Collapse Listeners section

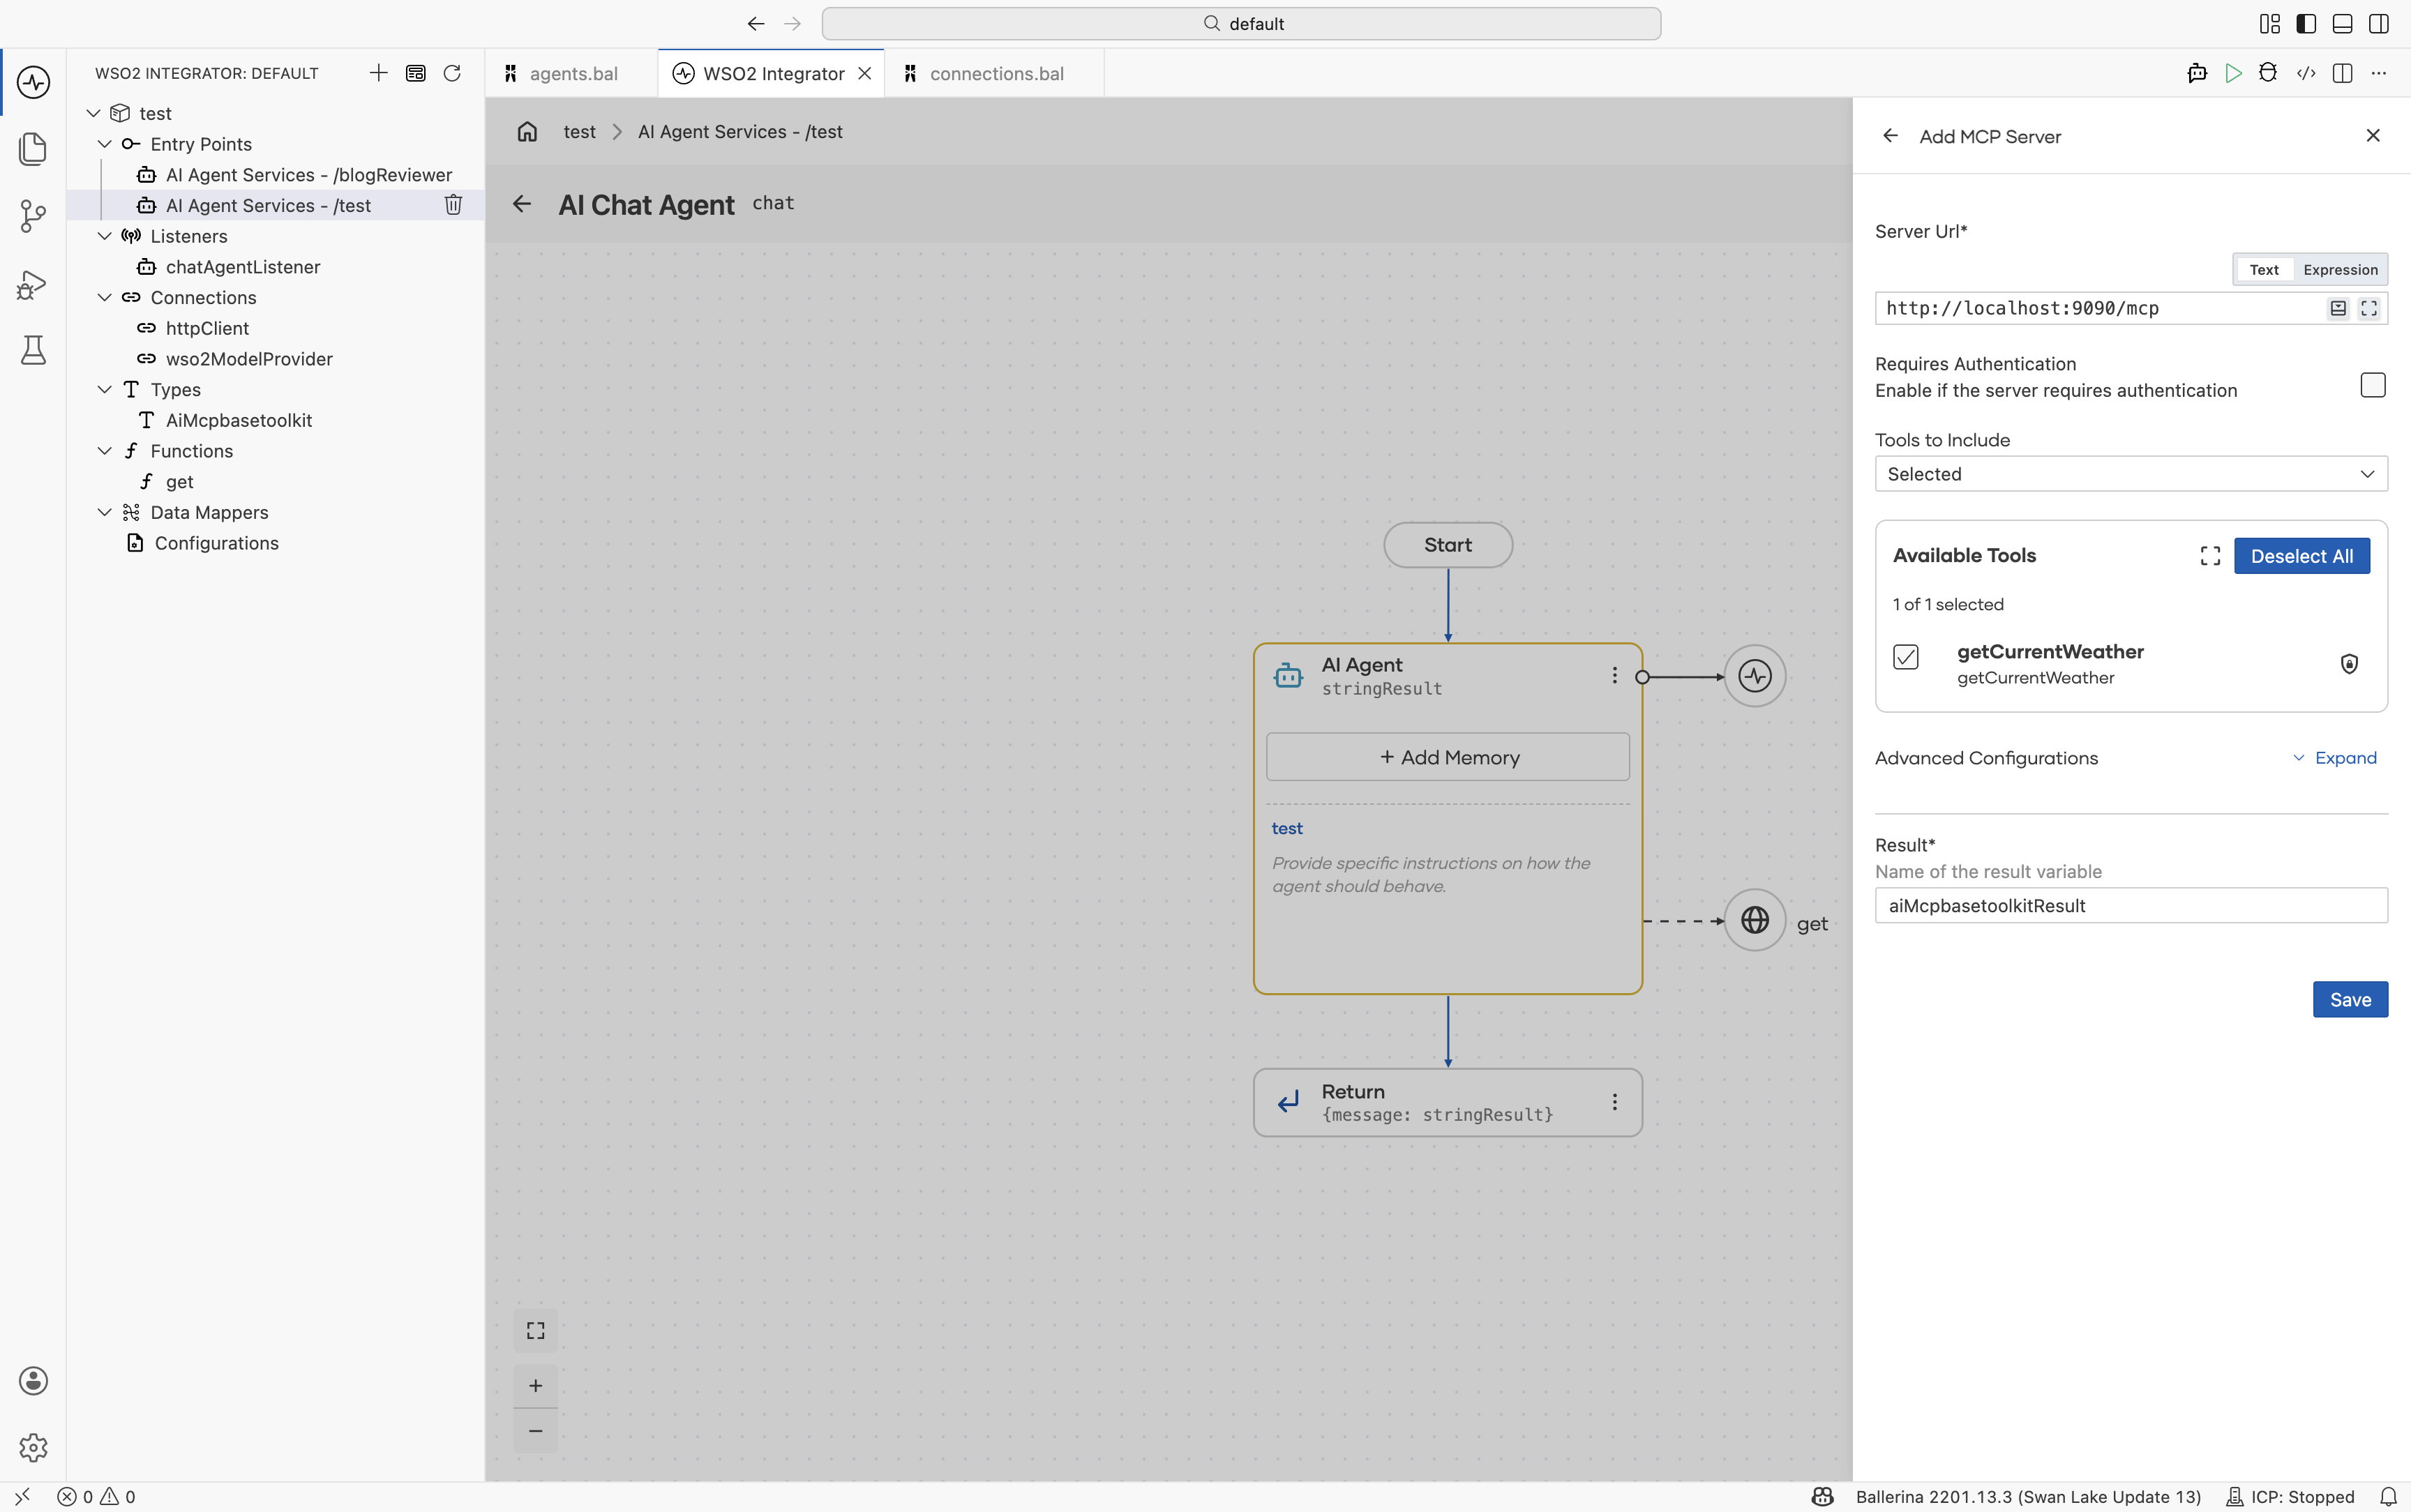(104, 236)
